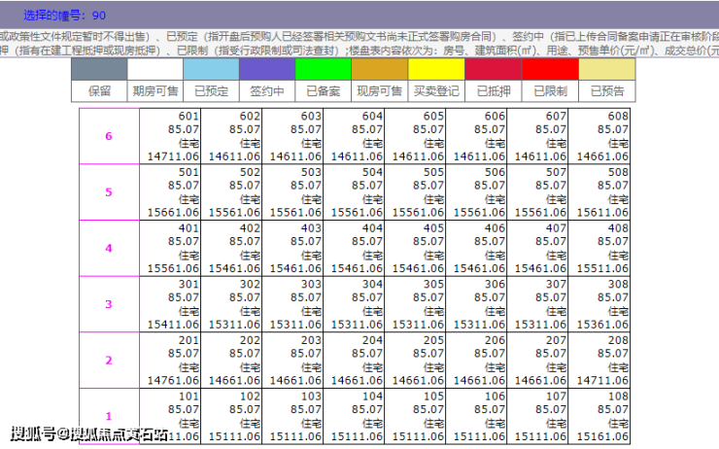Click the light blue 已预定 color swatch
This screenshot has height=449, width=719.
click(211, 69)
